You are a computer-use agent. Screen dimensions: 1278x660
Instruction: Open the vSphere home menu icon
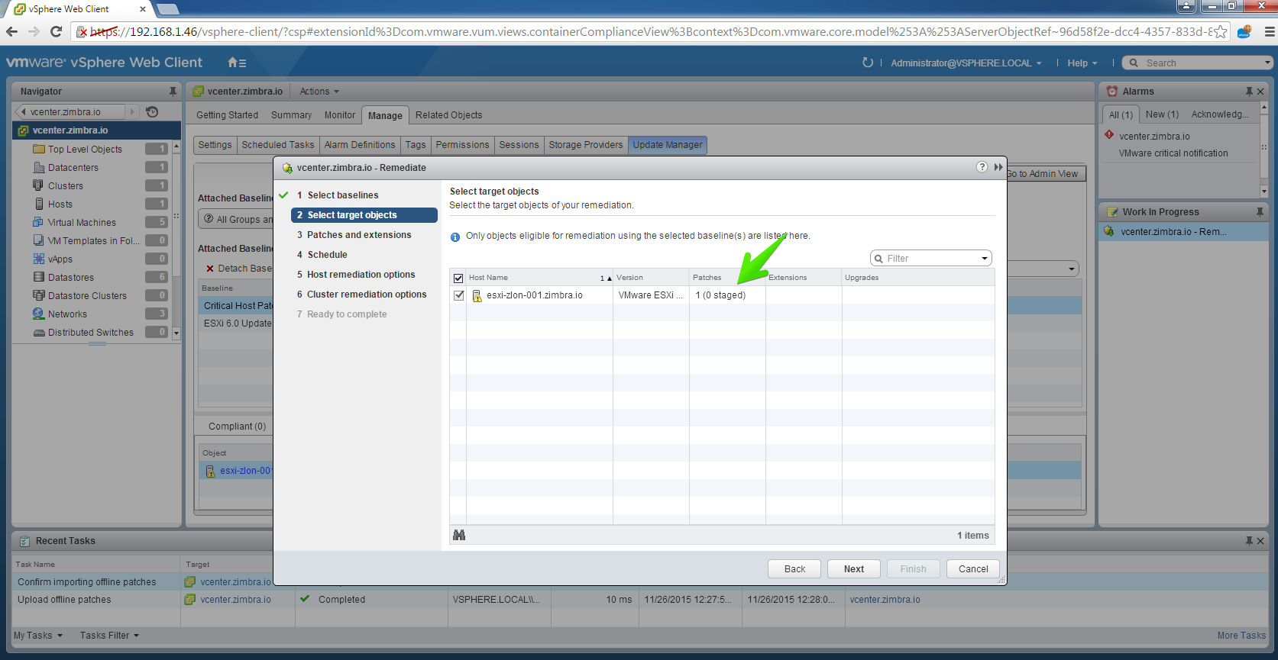(x=237, y=63)
